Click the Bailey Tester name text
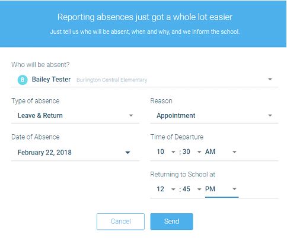Screen dimensions: 287x240 51,80
